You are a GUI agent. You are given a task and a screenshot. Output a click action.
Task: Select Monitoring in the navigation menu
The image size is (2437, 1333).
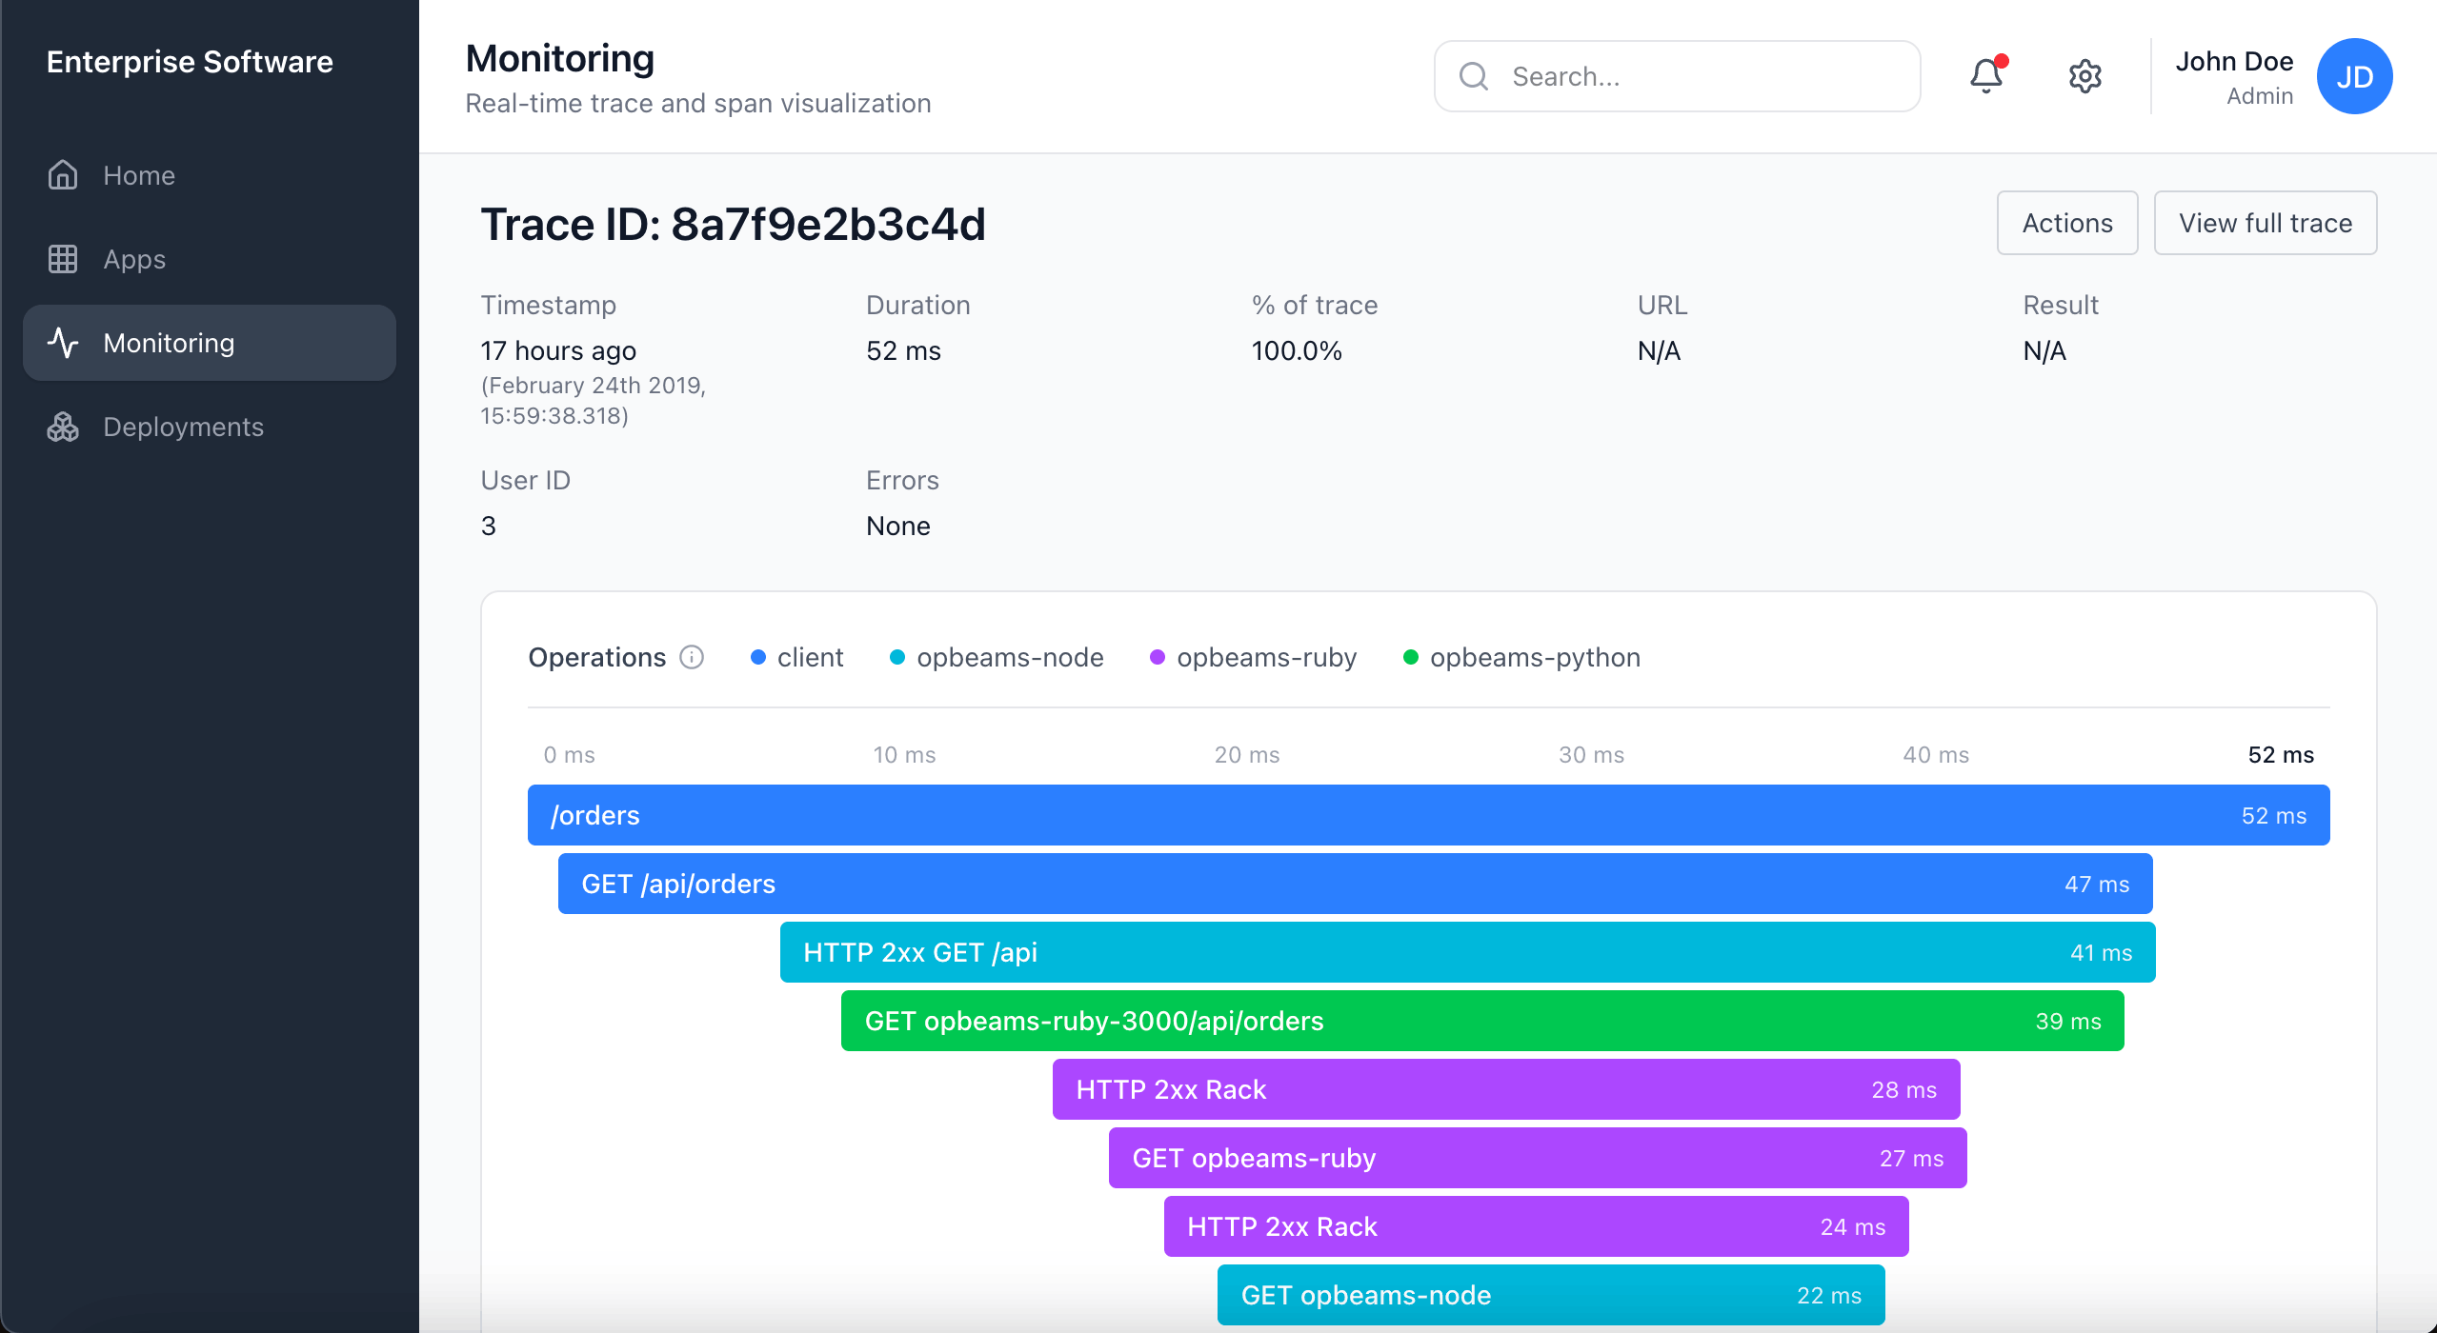pos(169,343)
